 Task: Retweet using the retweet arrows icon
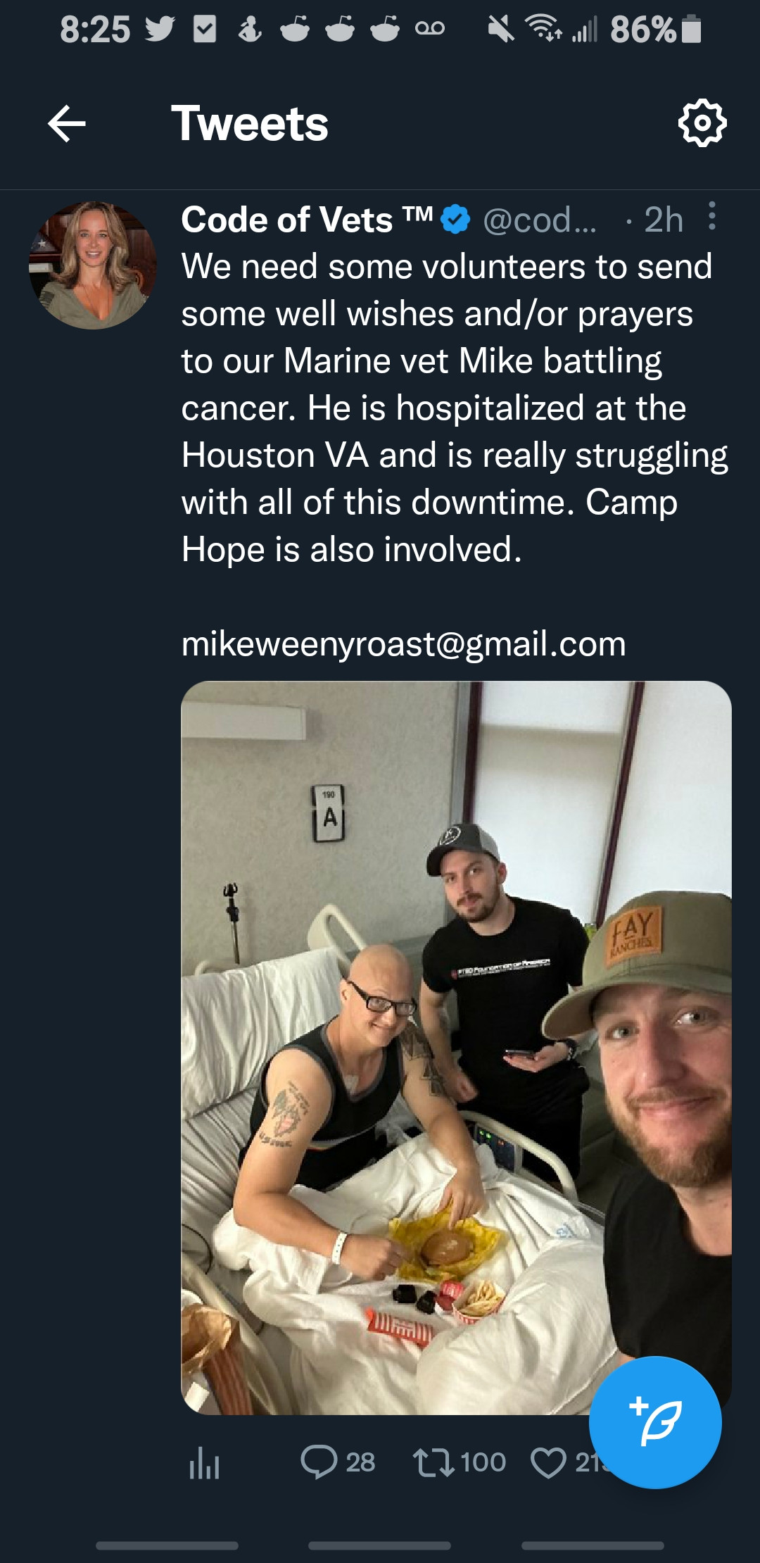(433, 1462)
